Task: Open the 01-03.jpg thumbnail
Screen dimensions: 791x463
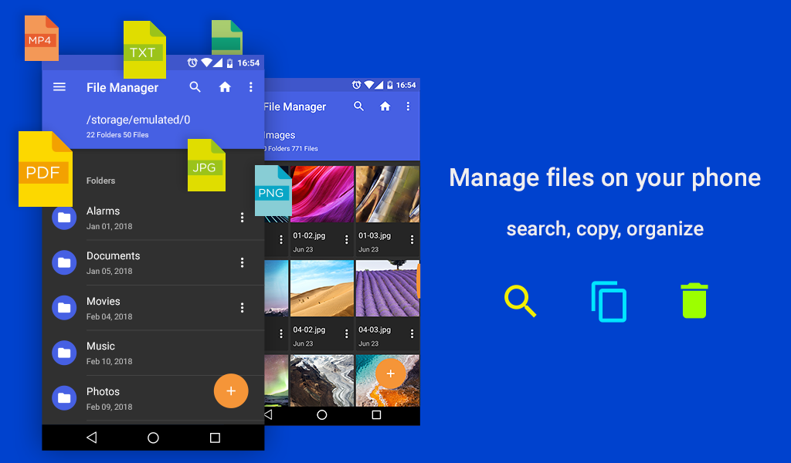Action: pos(388,194)
